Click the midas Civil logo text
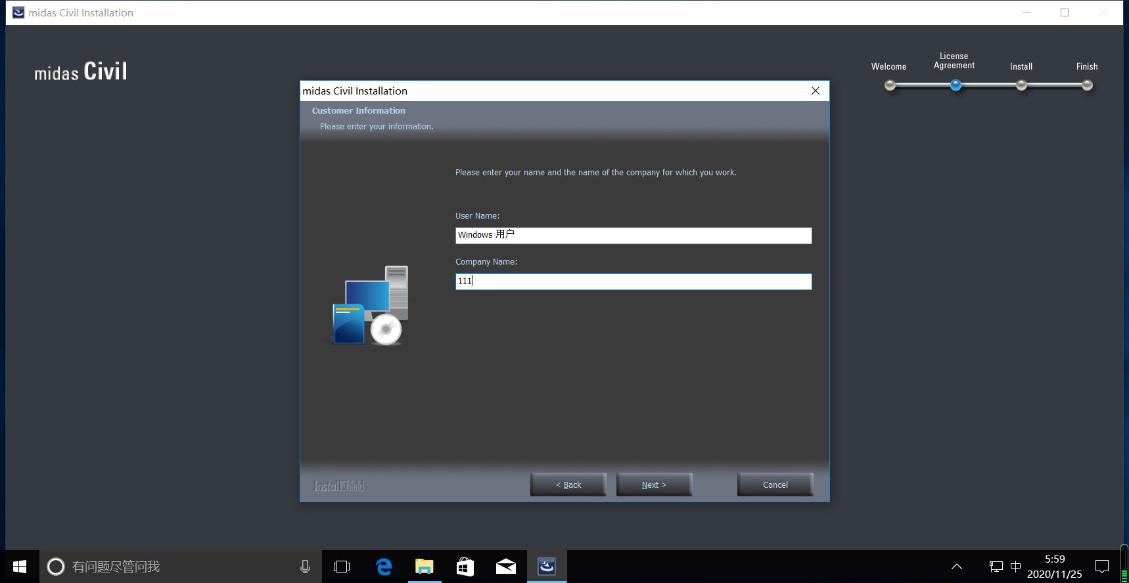 pos(81,71)
